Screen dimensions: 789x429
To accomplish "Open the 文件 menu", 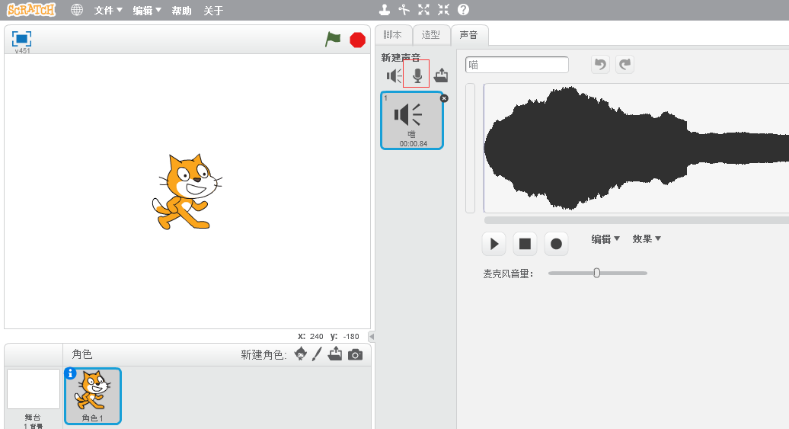I will click(x=108, y=10).
